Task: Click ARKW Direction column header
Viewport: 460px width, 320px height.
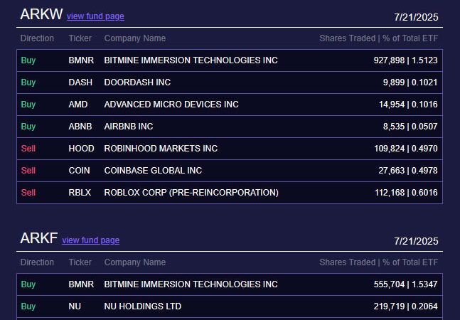Action: (37, 38)
